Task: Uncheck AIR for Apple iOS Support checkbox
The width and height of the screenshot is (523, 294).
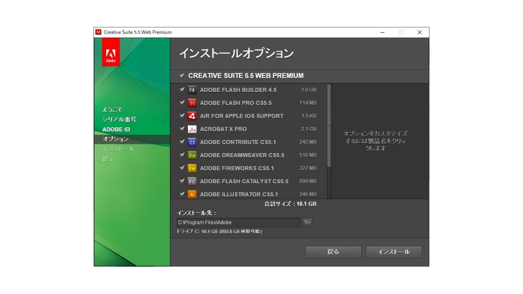Action: pyautogui.click(x=182, y=116)
